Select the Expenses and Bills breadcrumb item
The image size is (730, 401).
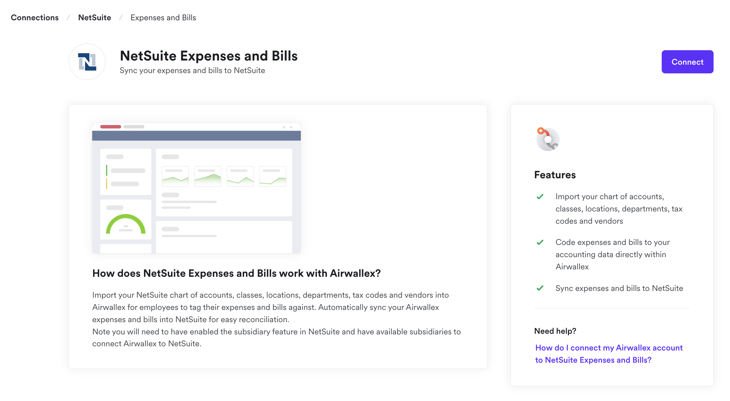pyautogui.click(x=163, y=18)
